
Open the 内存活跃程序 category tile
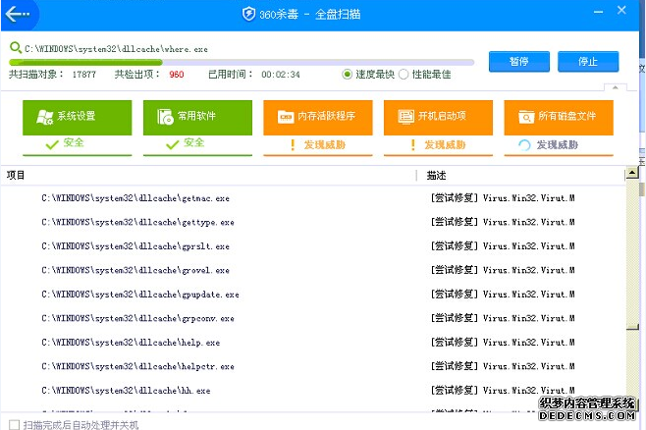[318, 118]
